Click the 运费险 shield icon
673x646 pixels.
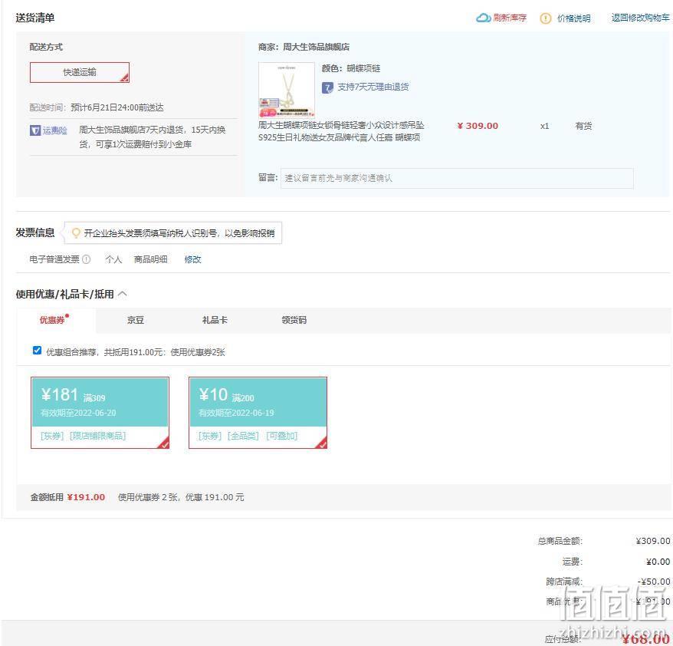34,130
